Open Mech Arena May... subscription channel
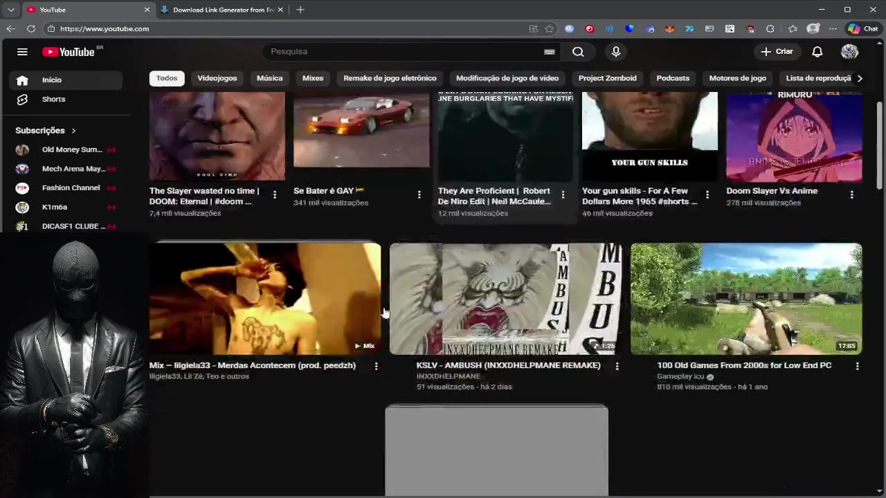 click(x=66, y=169)
